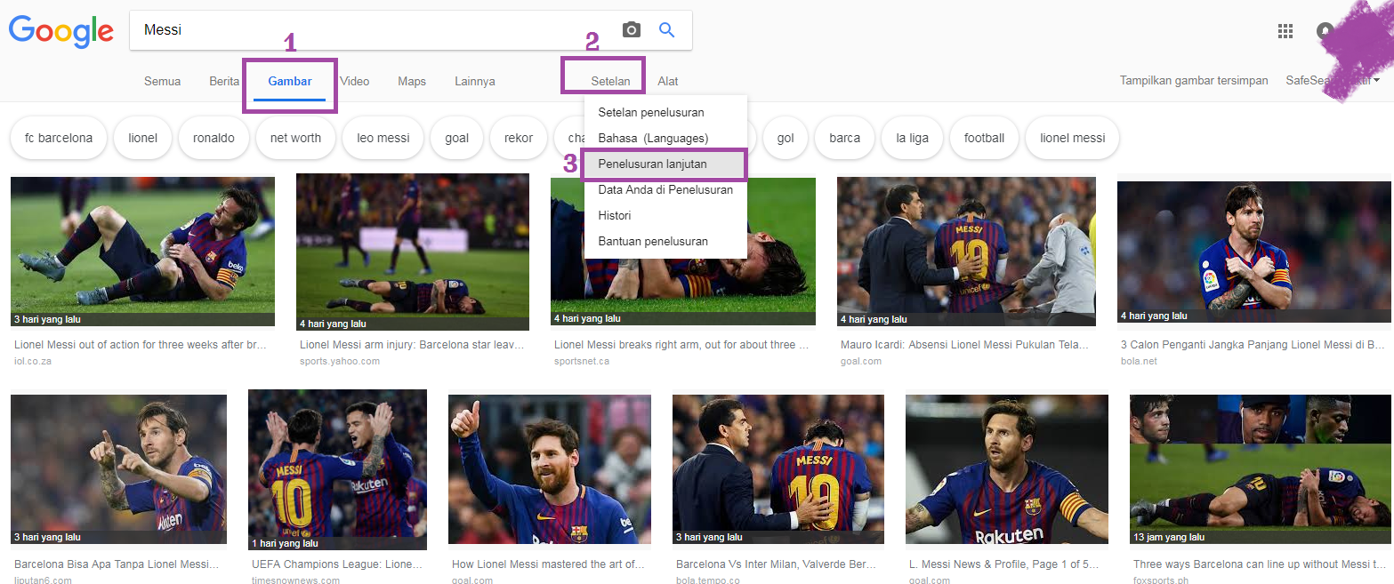Click the camera search-by-image icon

632,30
